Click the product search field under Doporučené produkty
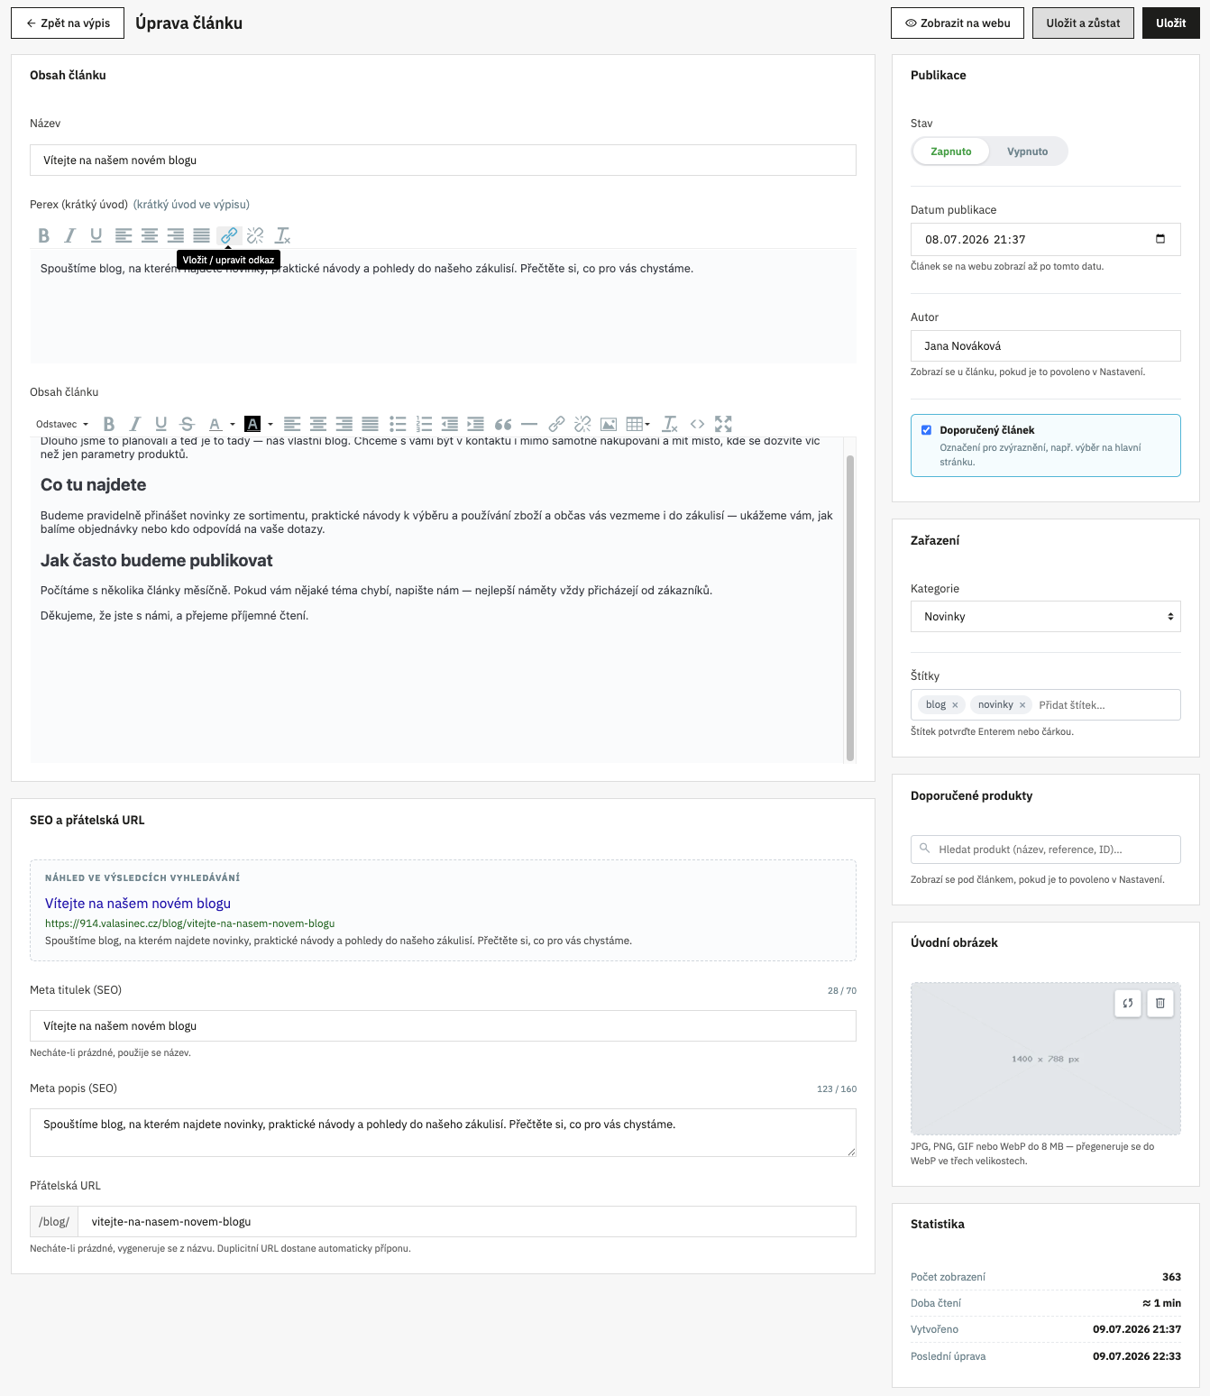Screen dimensions: 1210x1396 (1046, 850)
